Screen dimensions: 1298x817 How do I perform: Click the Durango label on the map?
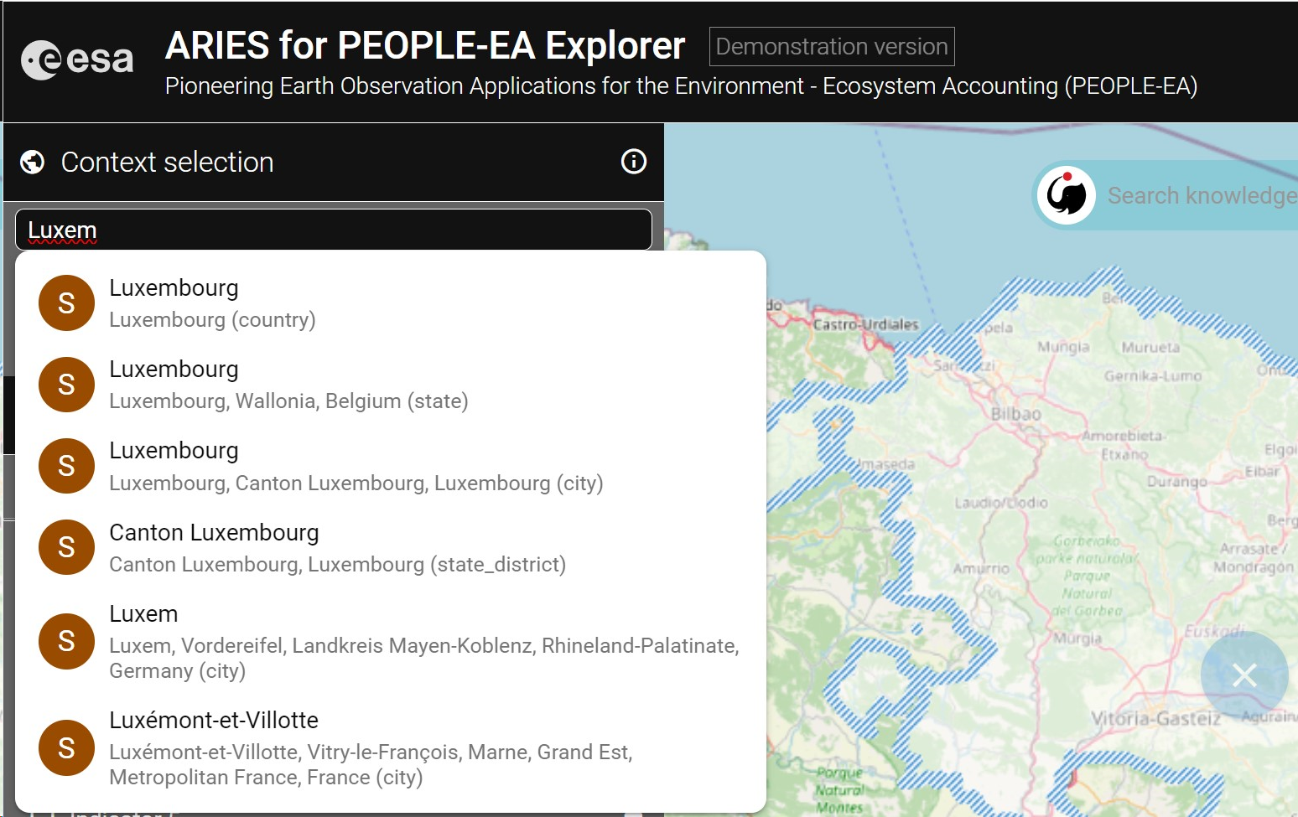point(1177,482)
